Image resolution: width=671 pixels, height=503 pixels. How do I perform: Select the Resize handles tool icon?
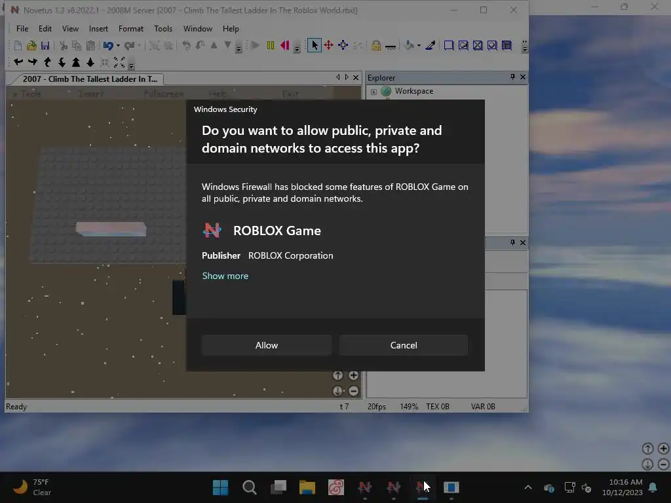pyautogui.click(x=343, y=45)
